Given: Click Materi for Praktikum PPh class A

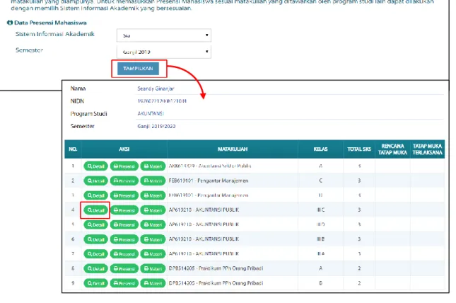Looking at the screenshot, I should coord(153,268).
